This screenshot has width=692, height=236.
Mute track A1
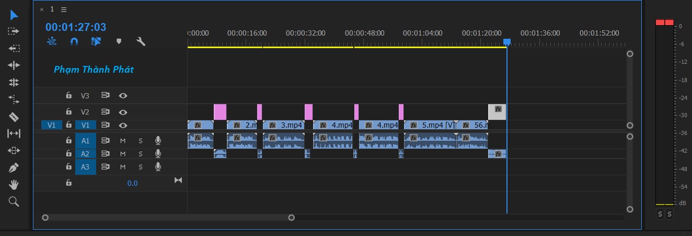click(123, 140)
